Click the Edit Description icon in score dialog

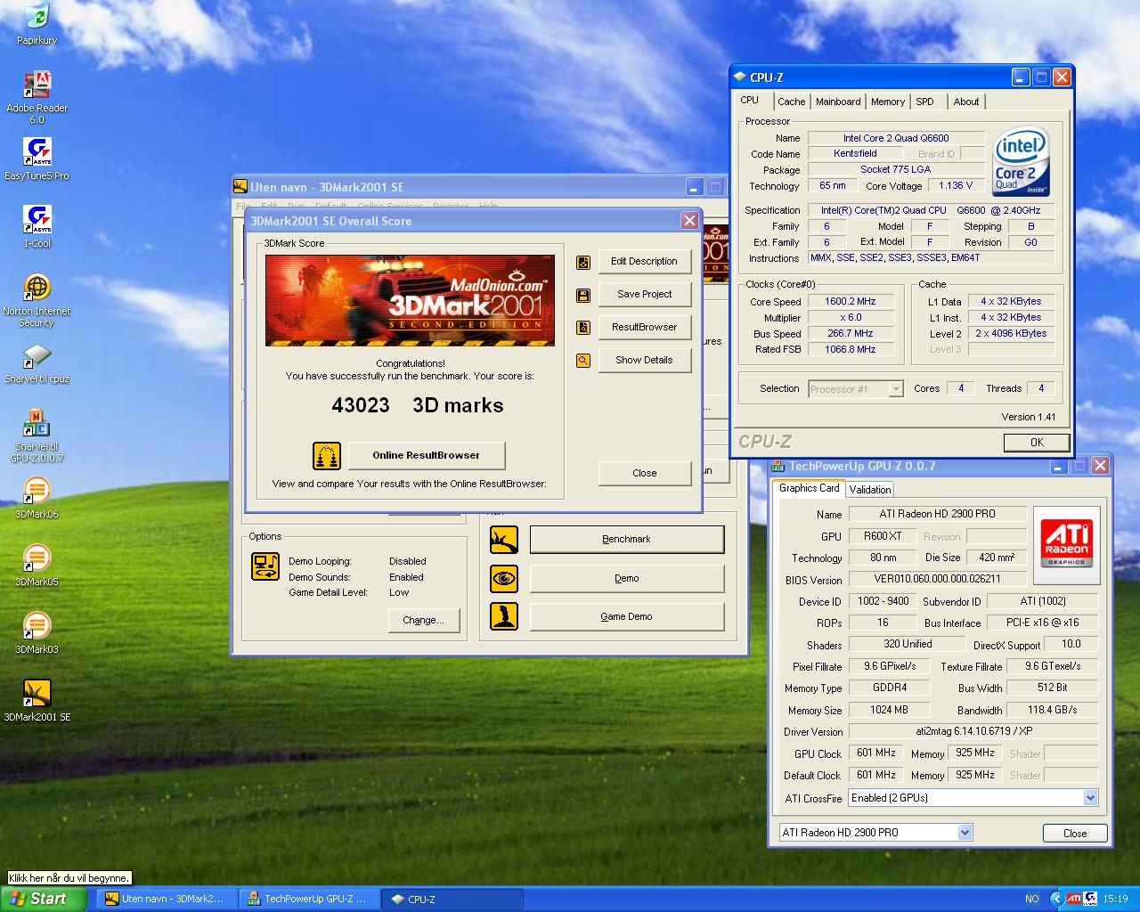tap(583, 262)
